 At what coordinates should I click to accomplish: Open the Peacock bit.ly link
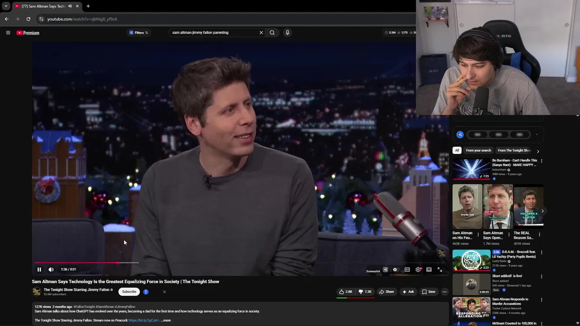click(x=144, y=320)
